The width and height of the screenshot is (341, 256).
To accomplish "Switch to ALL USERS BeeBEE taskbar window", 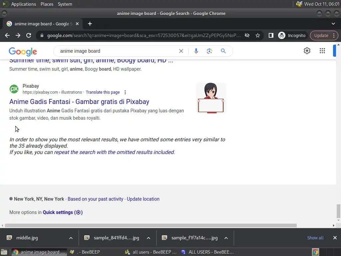I will tap(207, 252).
